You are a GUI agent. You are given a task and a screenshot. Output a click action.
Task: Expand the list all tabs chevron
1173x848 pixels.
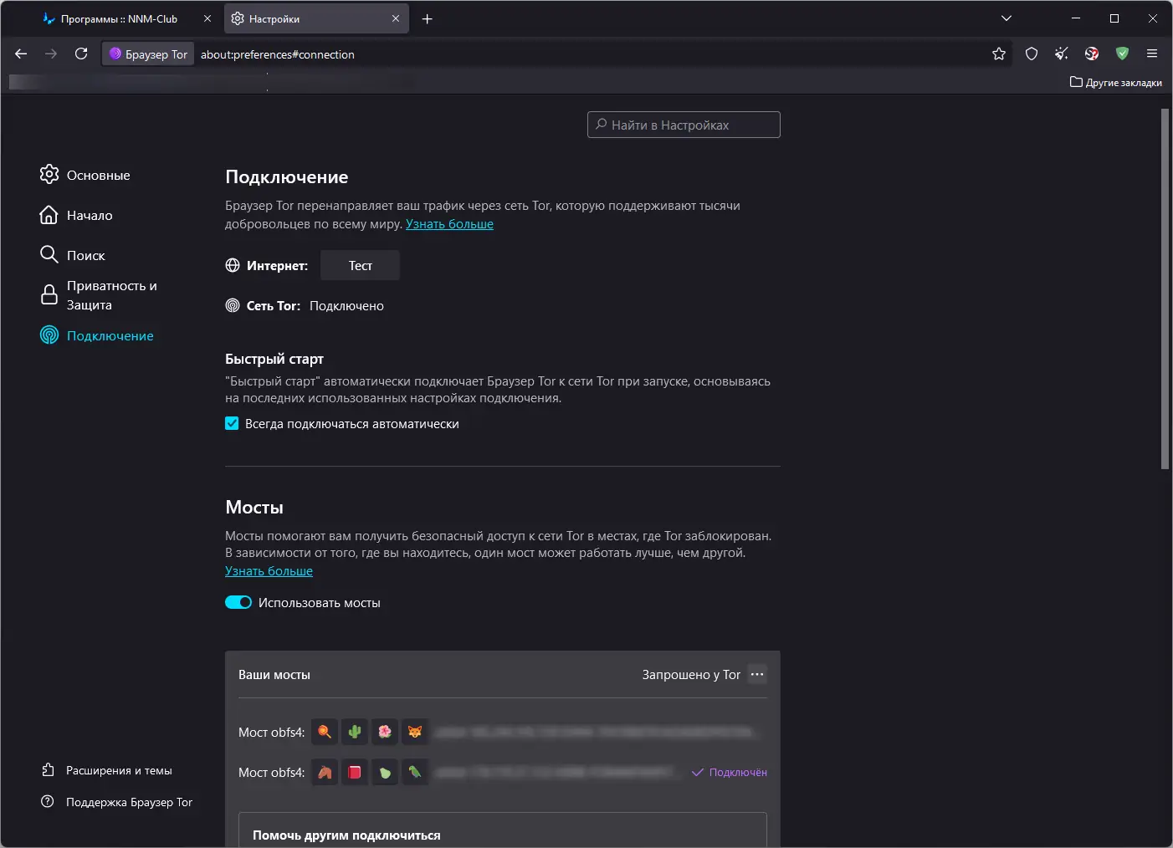[x=1007, y=18]
